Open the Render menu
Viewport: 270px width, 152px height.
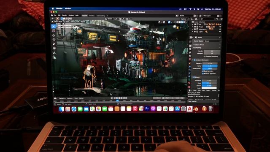[x=65, y=15]
